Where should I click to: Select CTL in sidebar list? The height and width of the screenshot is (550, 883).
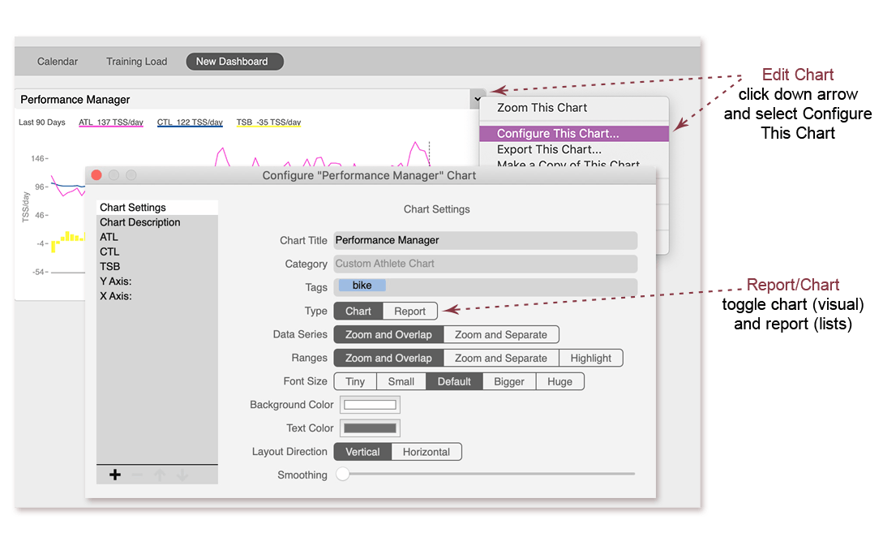[x=157, y=251]
